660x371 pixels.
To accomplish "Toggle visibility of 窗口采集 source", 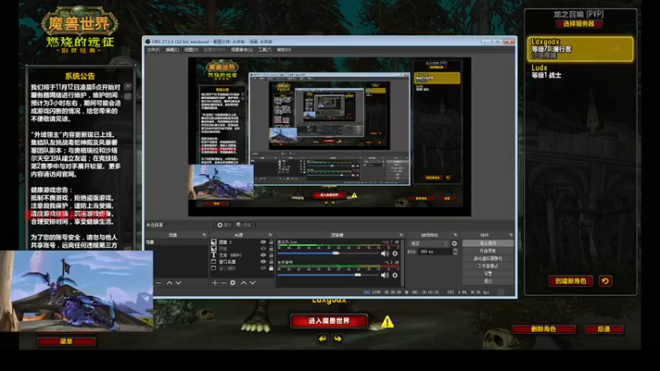I will [x=263, y=261].
